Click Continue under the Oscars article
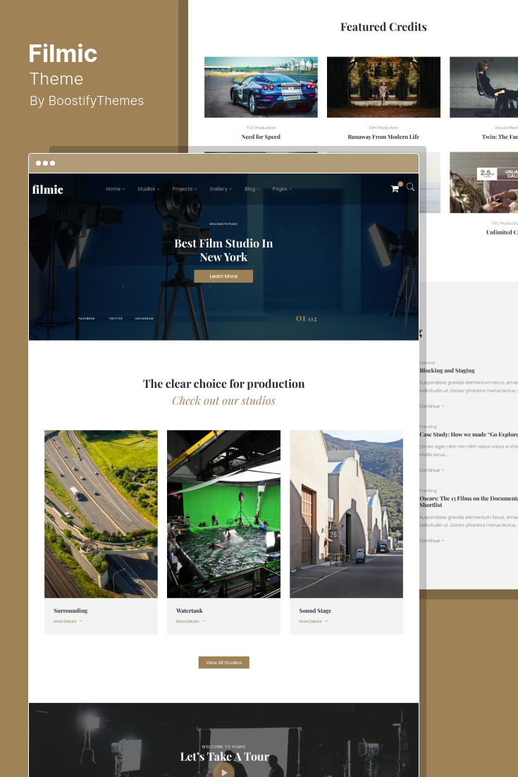 click(x=432, y=541)
